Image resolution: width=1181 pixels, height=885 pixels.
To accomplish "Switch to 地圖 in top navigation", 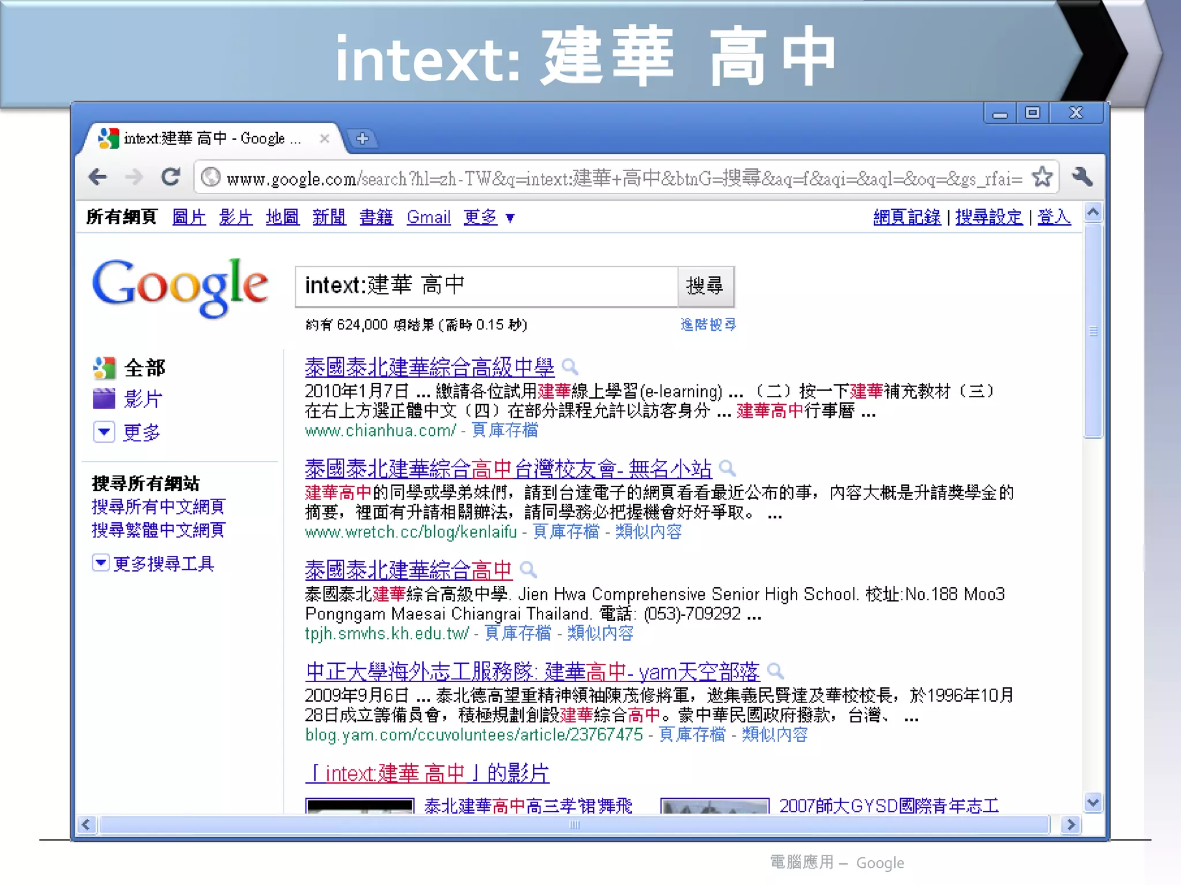I will (x=283, y=217).
